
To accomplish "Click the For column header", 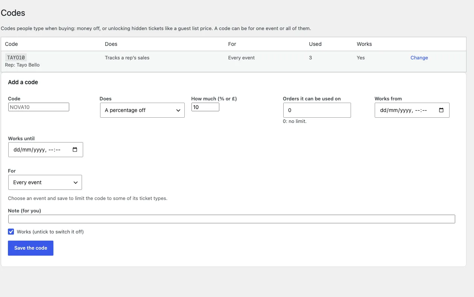I will tap(232, 44).
